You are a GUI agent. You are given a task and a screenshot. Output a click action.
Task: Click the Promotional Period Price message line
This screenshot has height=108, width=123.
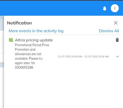32,45
